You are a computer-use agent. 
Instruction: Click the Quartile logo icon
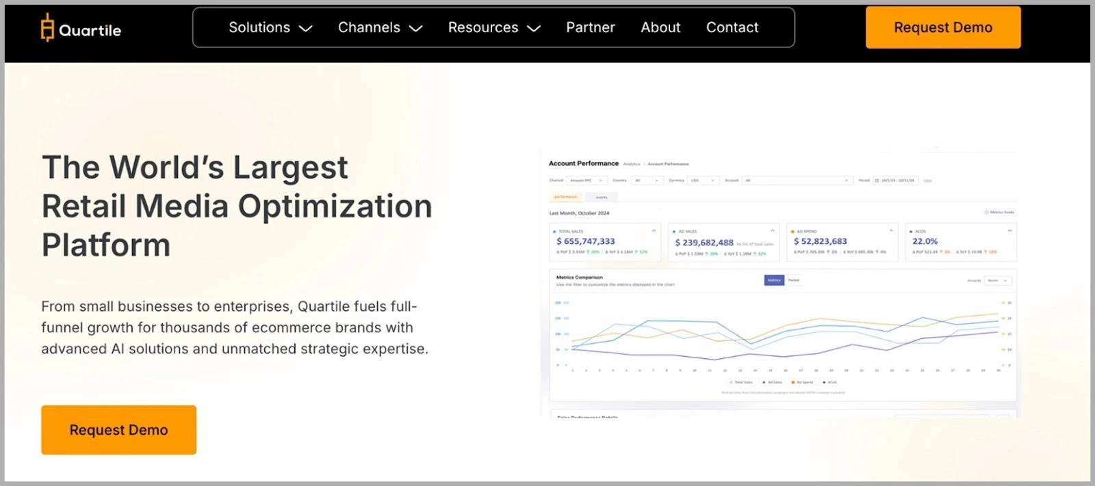coord(47,28)
